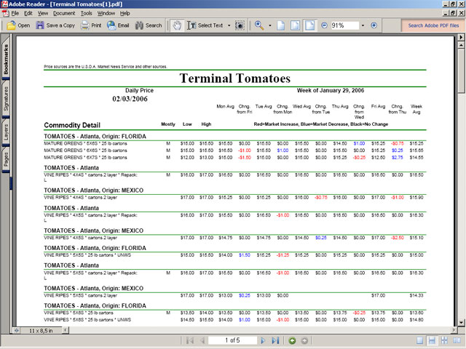Open the Edit menu

pyautogui.click(x=28, y=13)
